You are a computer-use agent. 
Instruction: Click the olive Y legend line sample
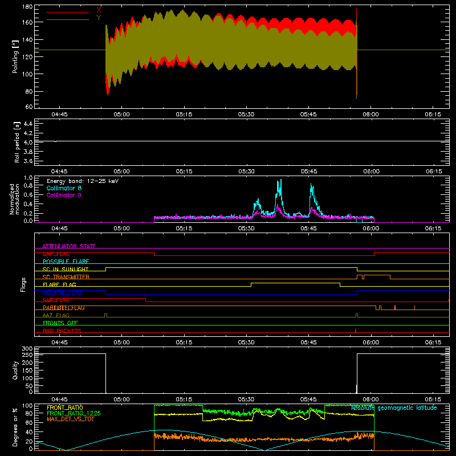tap(68, 20)
